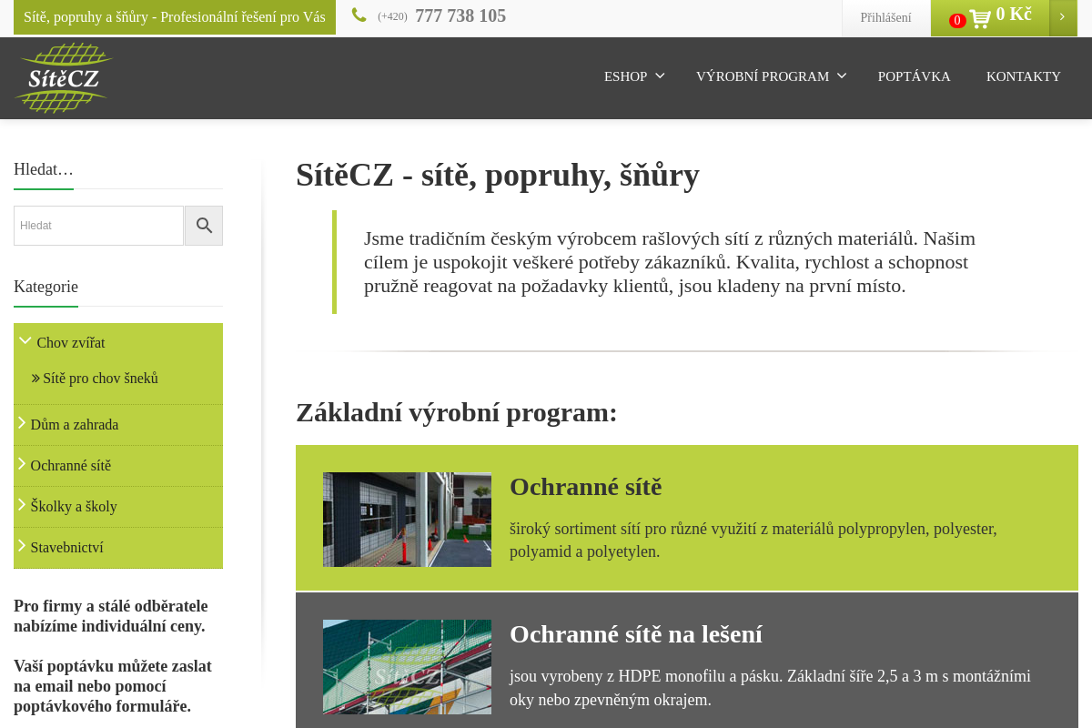The image size is (1092, 728).
Task: Click the 0 Kč cart total
Action: (1014, 15)
